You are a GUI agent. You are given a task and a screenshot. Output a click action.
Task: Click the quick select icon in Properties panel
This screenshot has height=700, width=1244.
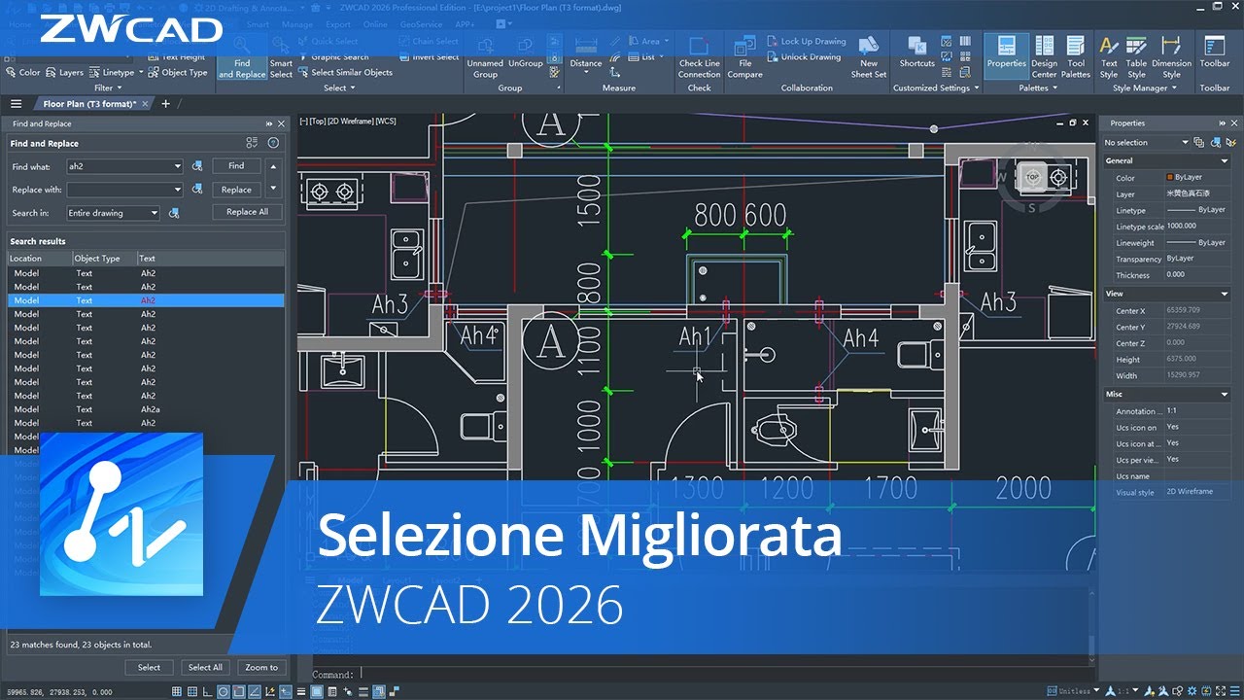point(1230,142)
